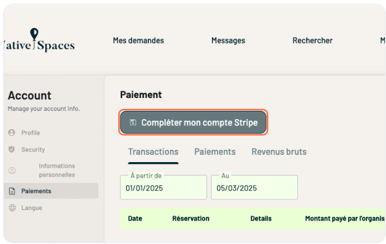Image resolution: width=386 pixels, height=244 pixels.
Task: Click the Date column header
Action: pos(134,219)
